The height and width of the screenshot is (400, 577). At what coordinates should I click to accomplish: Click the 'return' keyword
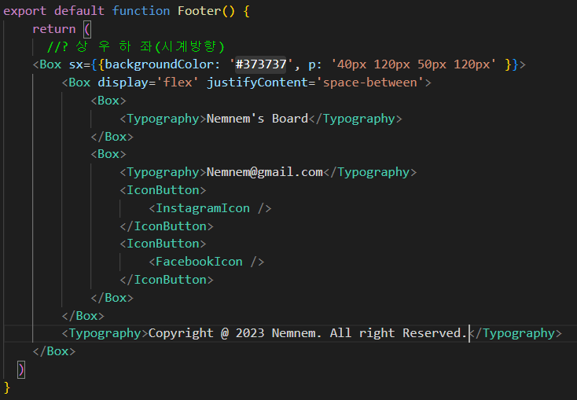54,29
